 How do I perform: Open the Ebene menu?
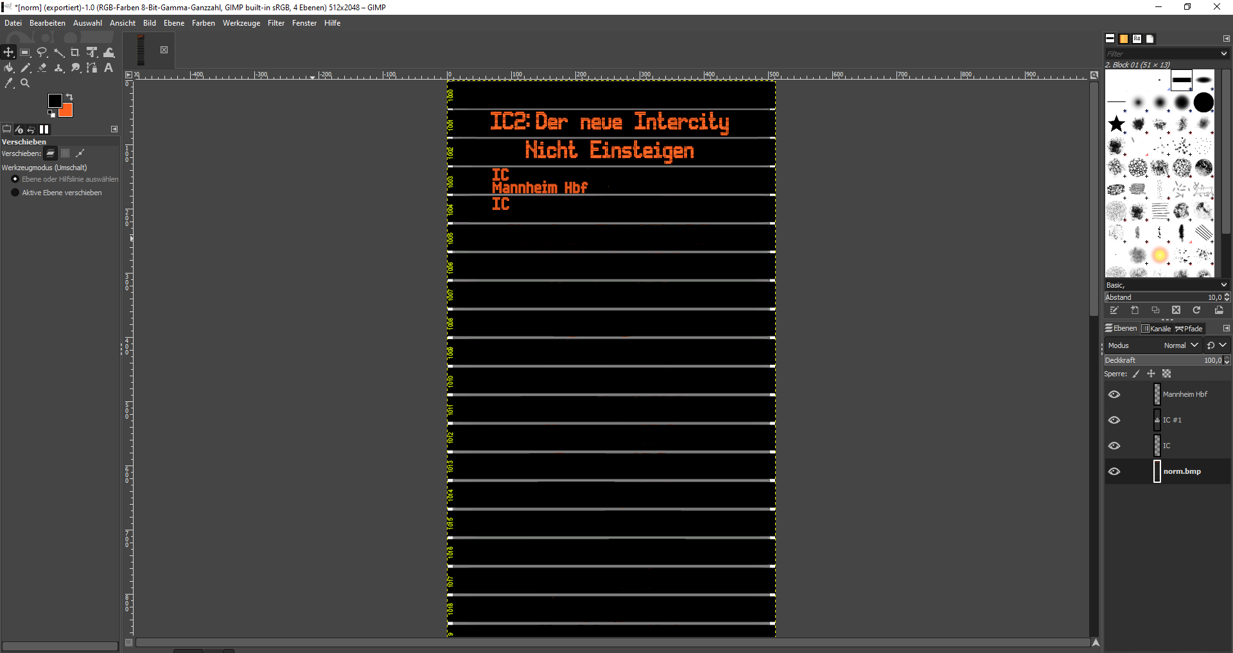(x=174, y=23)
